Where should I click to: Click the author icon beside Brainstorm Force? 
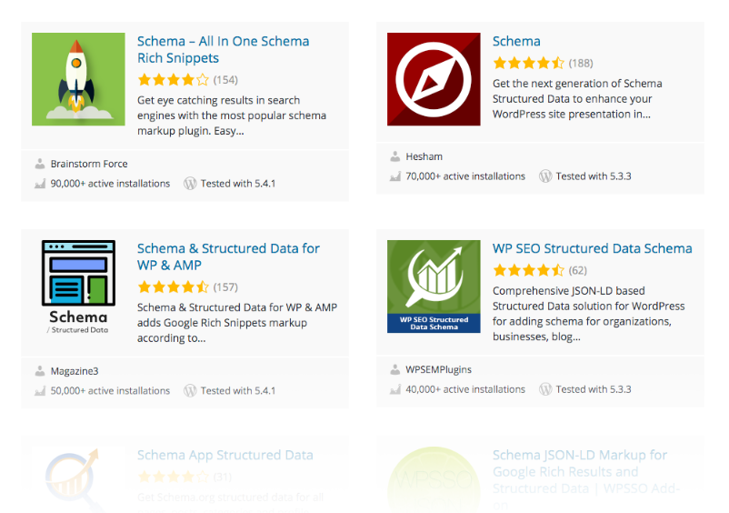tap(40, 164)
